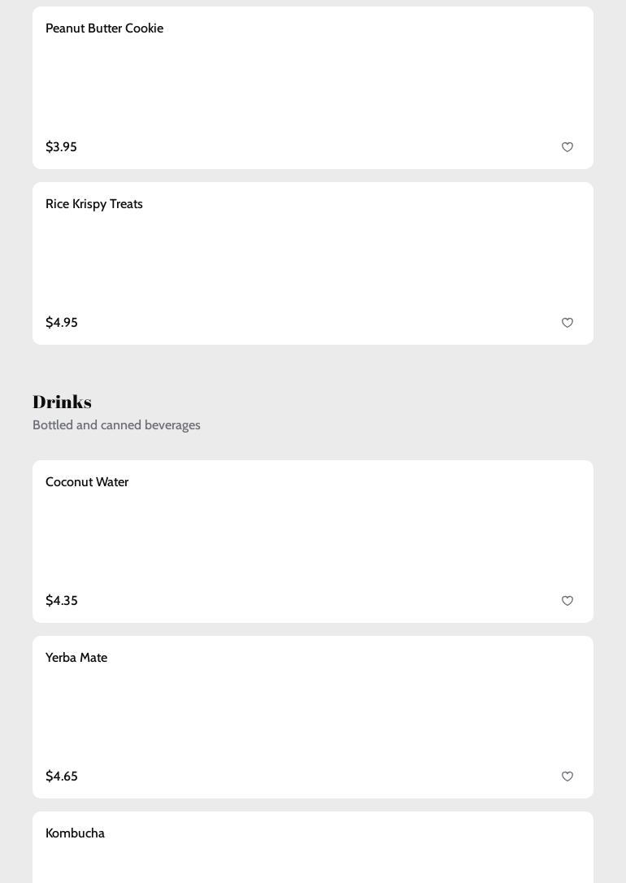Screen dimensions: 626x883
Task: Click the $4.65 Yerba Mate price
Action: pyautogui.click(x=62, y=776)
